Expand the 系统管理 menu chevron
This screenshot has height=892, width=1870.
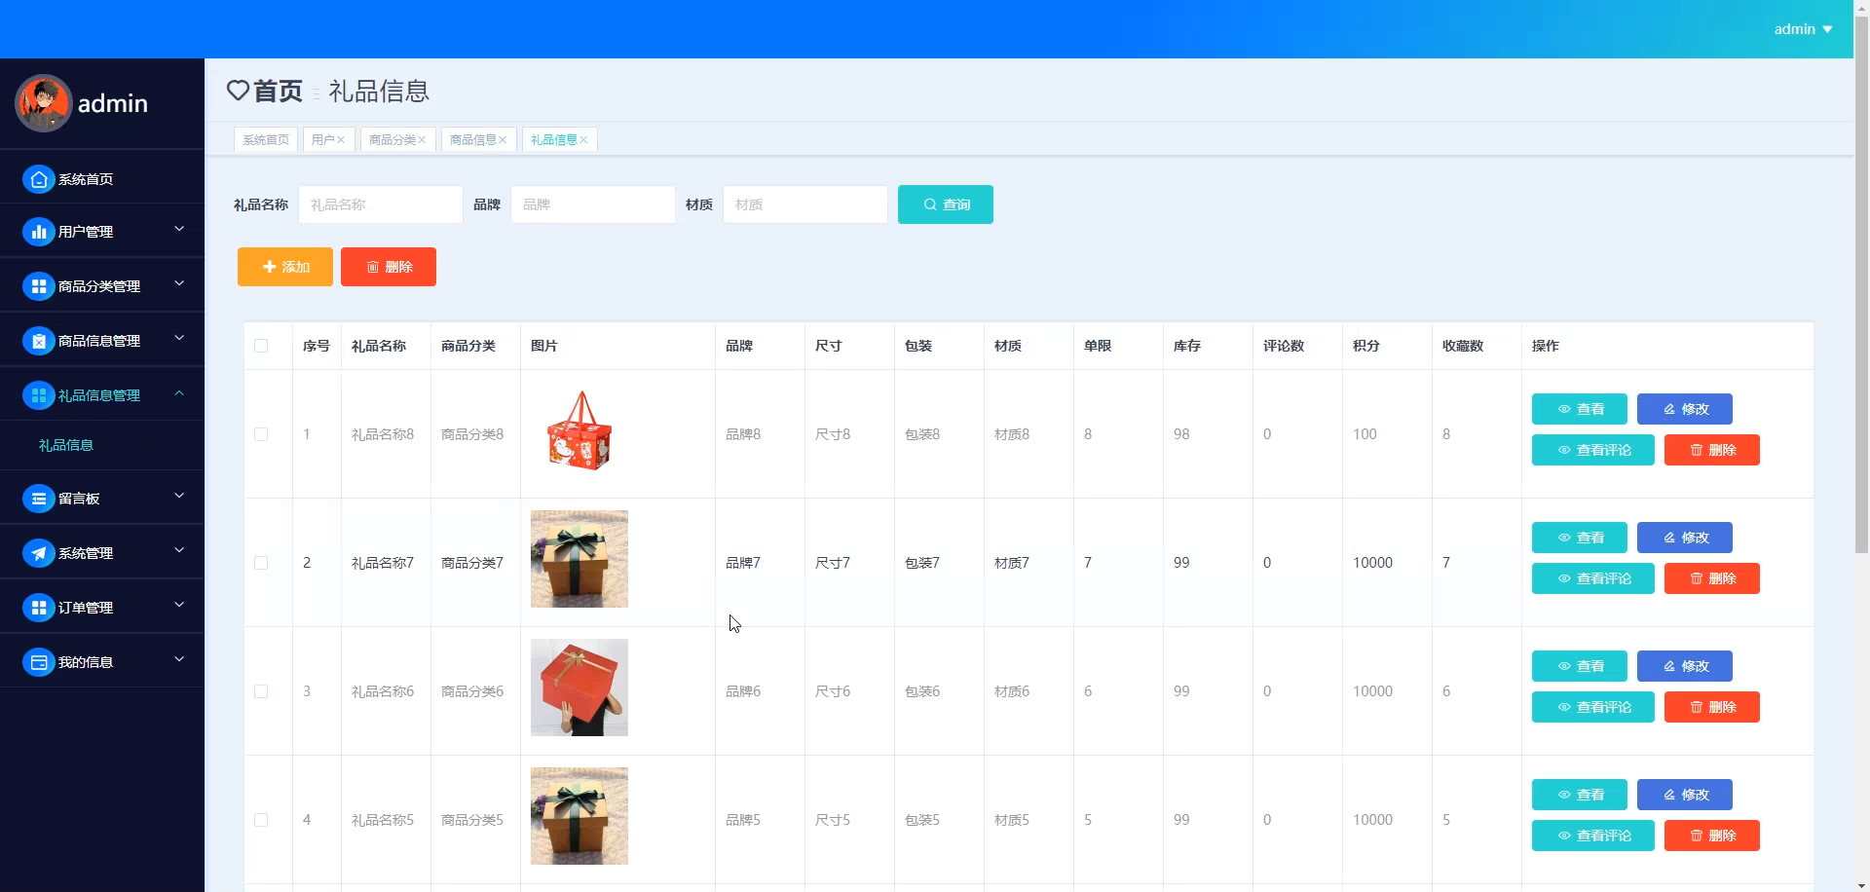click(x=179, y=551)
